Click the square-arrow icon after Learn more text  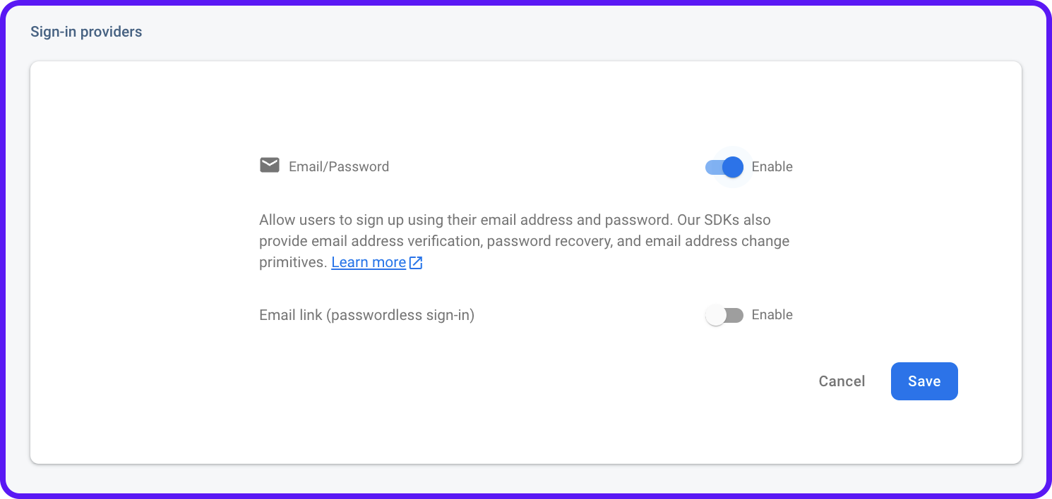[x=416, y=261]
